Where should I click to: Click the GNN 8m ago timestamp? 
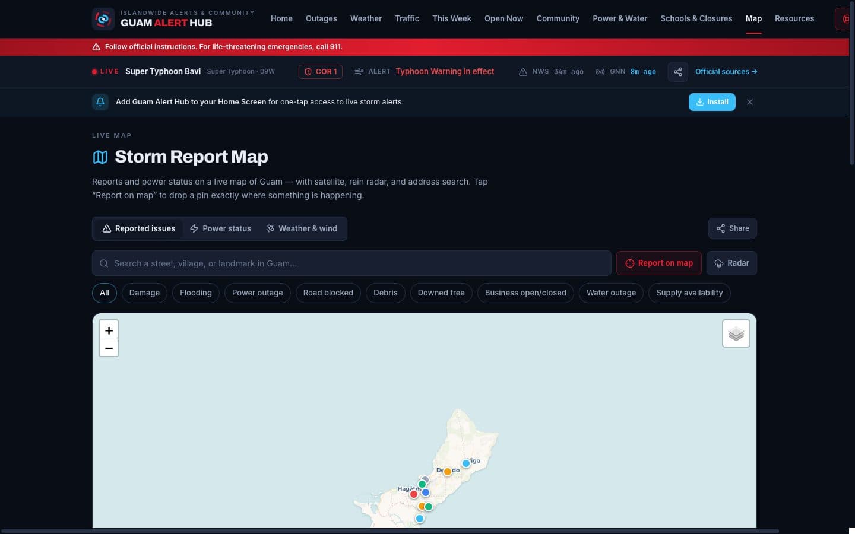(626, 72)
